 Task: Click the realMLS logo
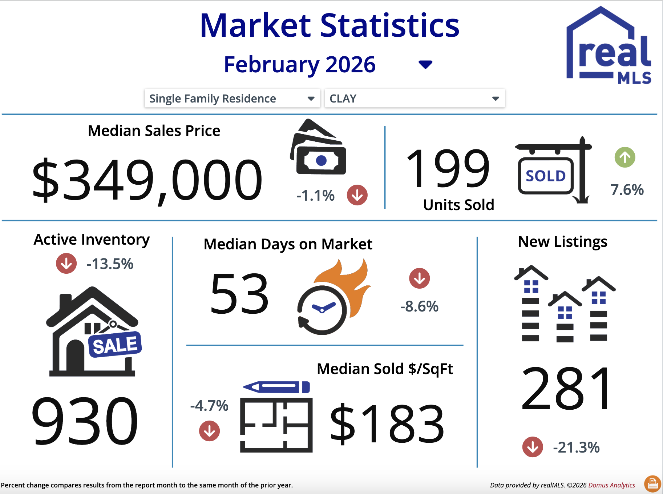[609, 45]
